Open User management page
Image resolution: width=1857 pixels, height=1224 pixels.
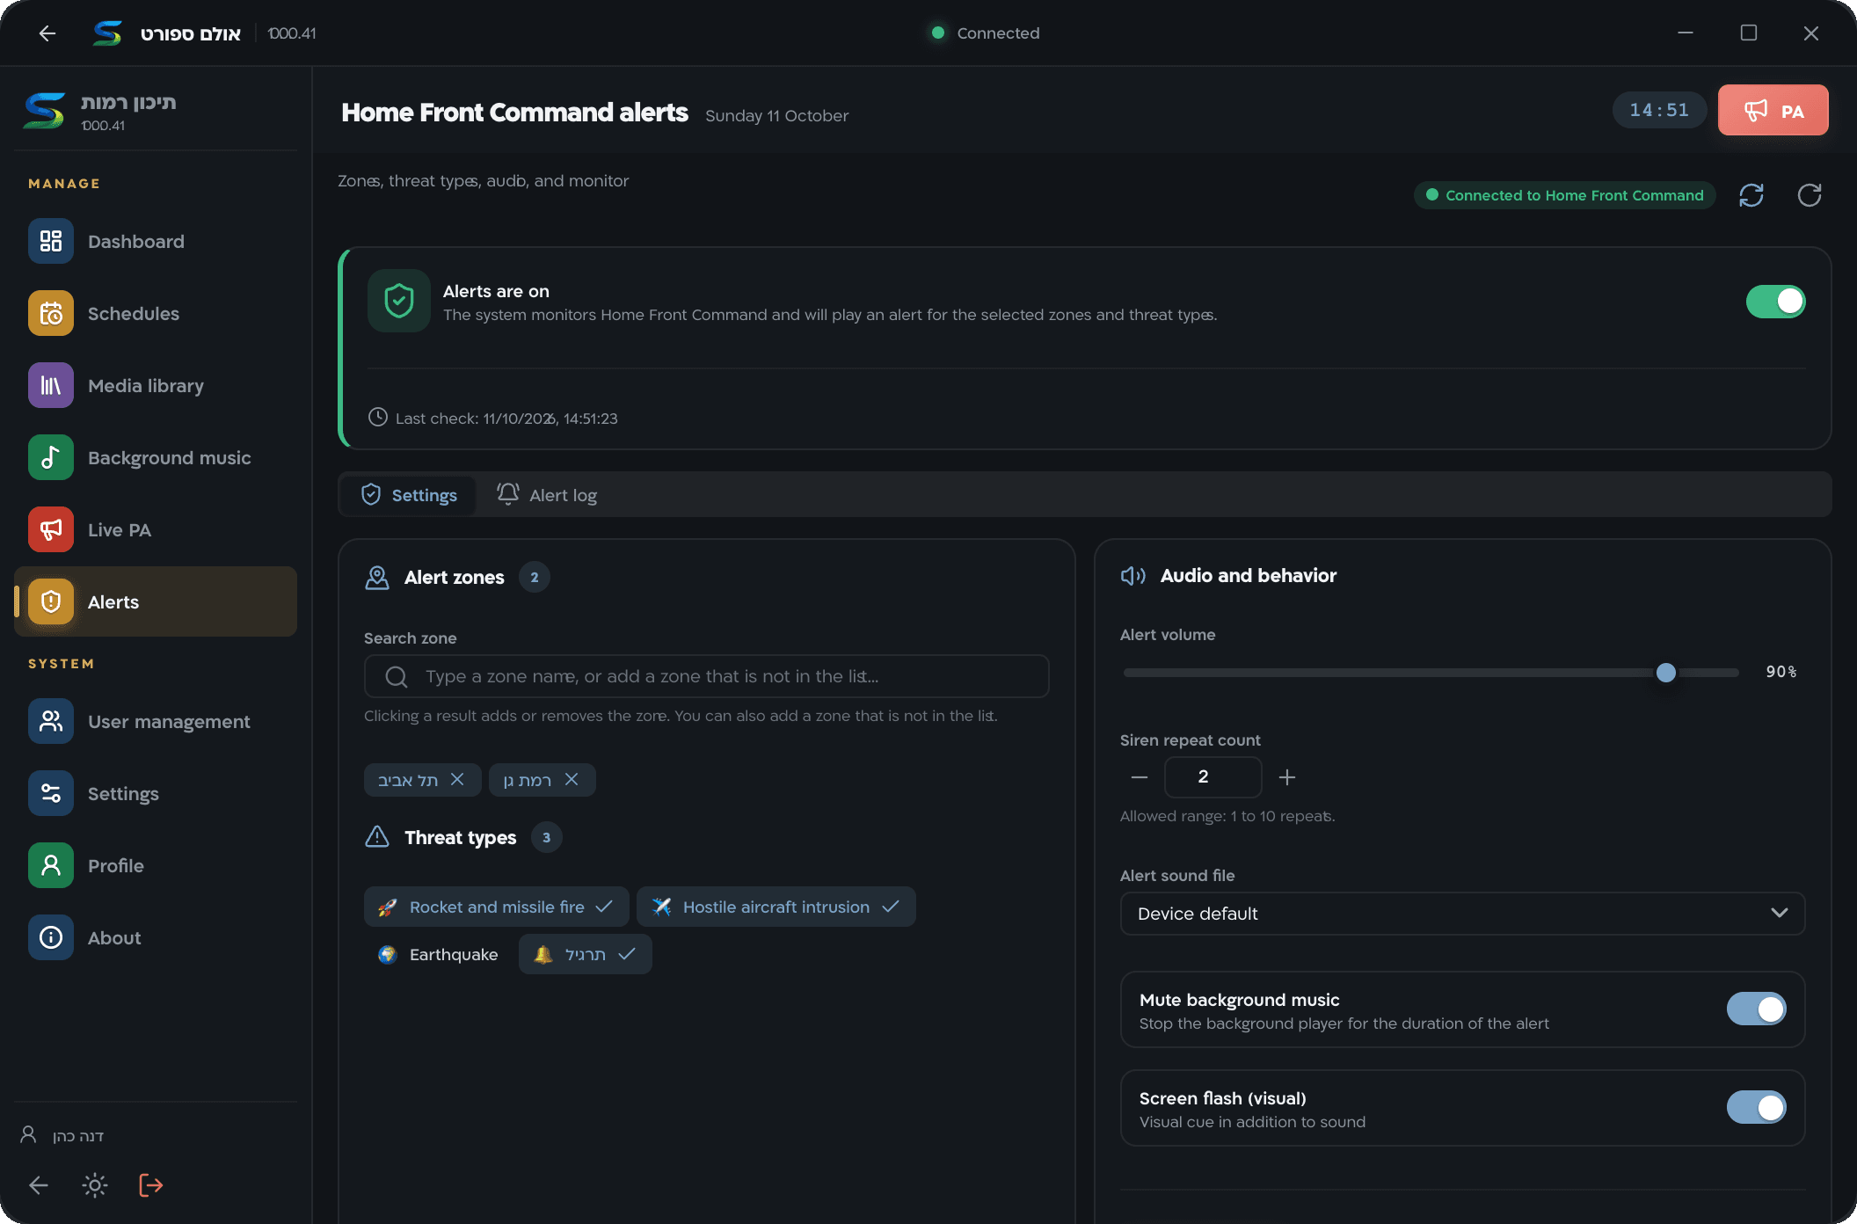pyautogui.click(x=156, y=721)
